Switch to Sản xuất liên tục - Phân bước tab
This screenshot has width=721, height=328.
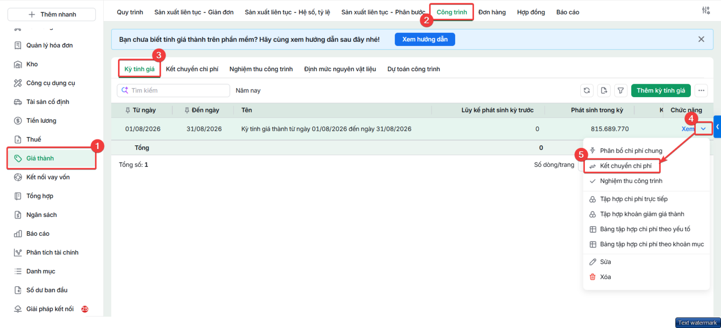[x=383, y=12]
